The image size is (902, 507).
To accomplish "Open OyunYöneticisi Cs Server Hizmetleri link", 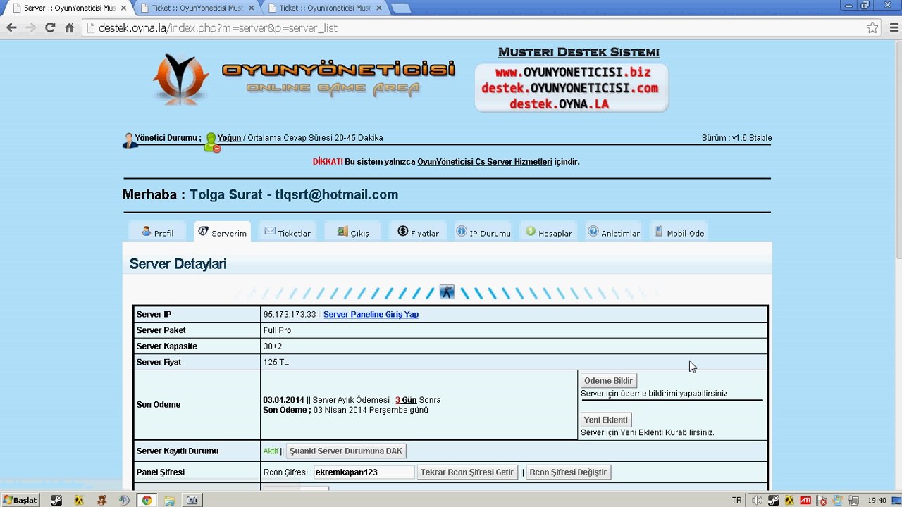I will pos(485,162).
